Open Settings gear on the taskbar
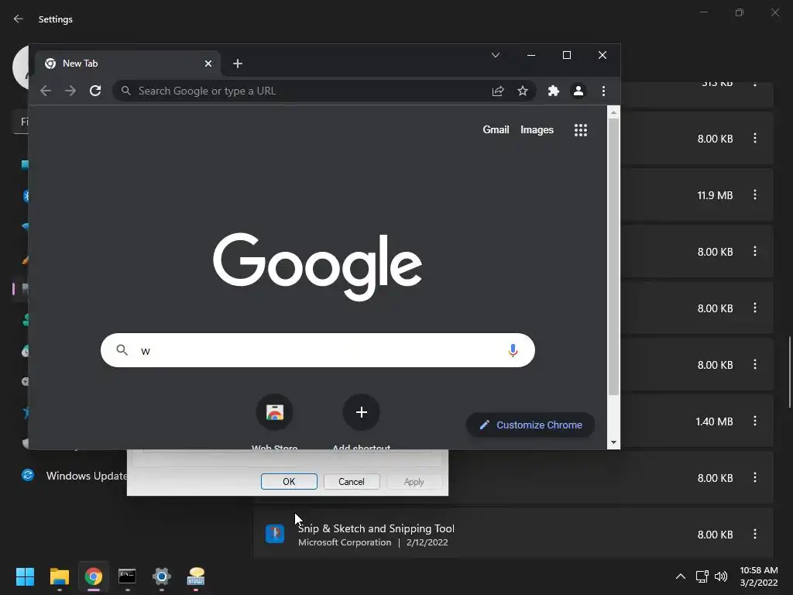Screen dimensions: 793x595 (x=161, y=576)
